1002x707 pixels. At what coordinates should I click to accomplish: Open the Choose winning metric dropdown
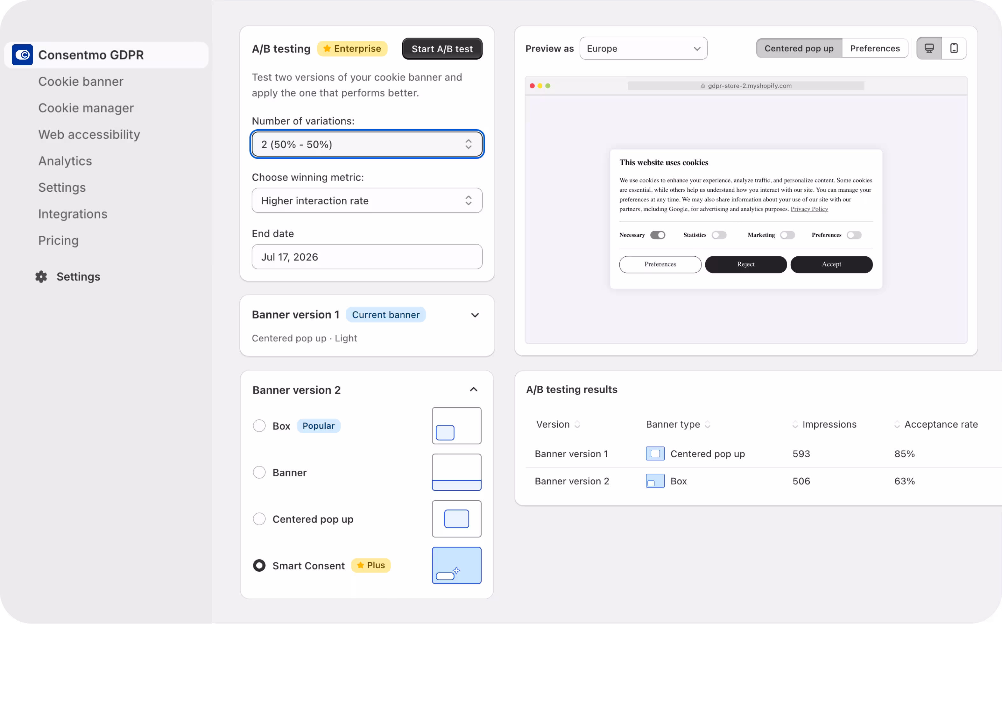pyautogui.click(x=367, y=200)
